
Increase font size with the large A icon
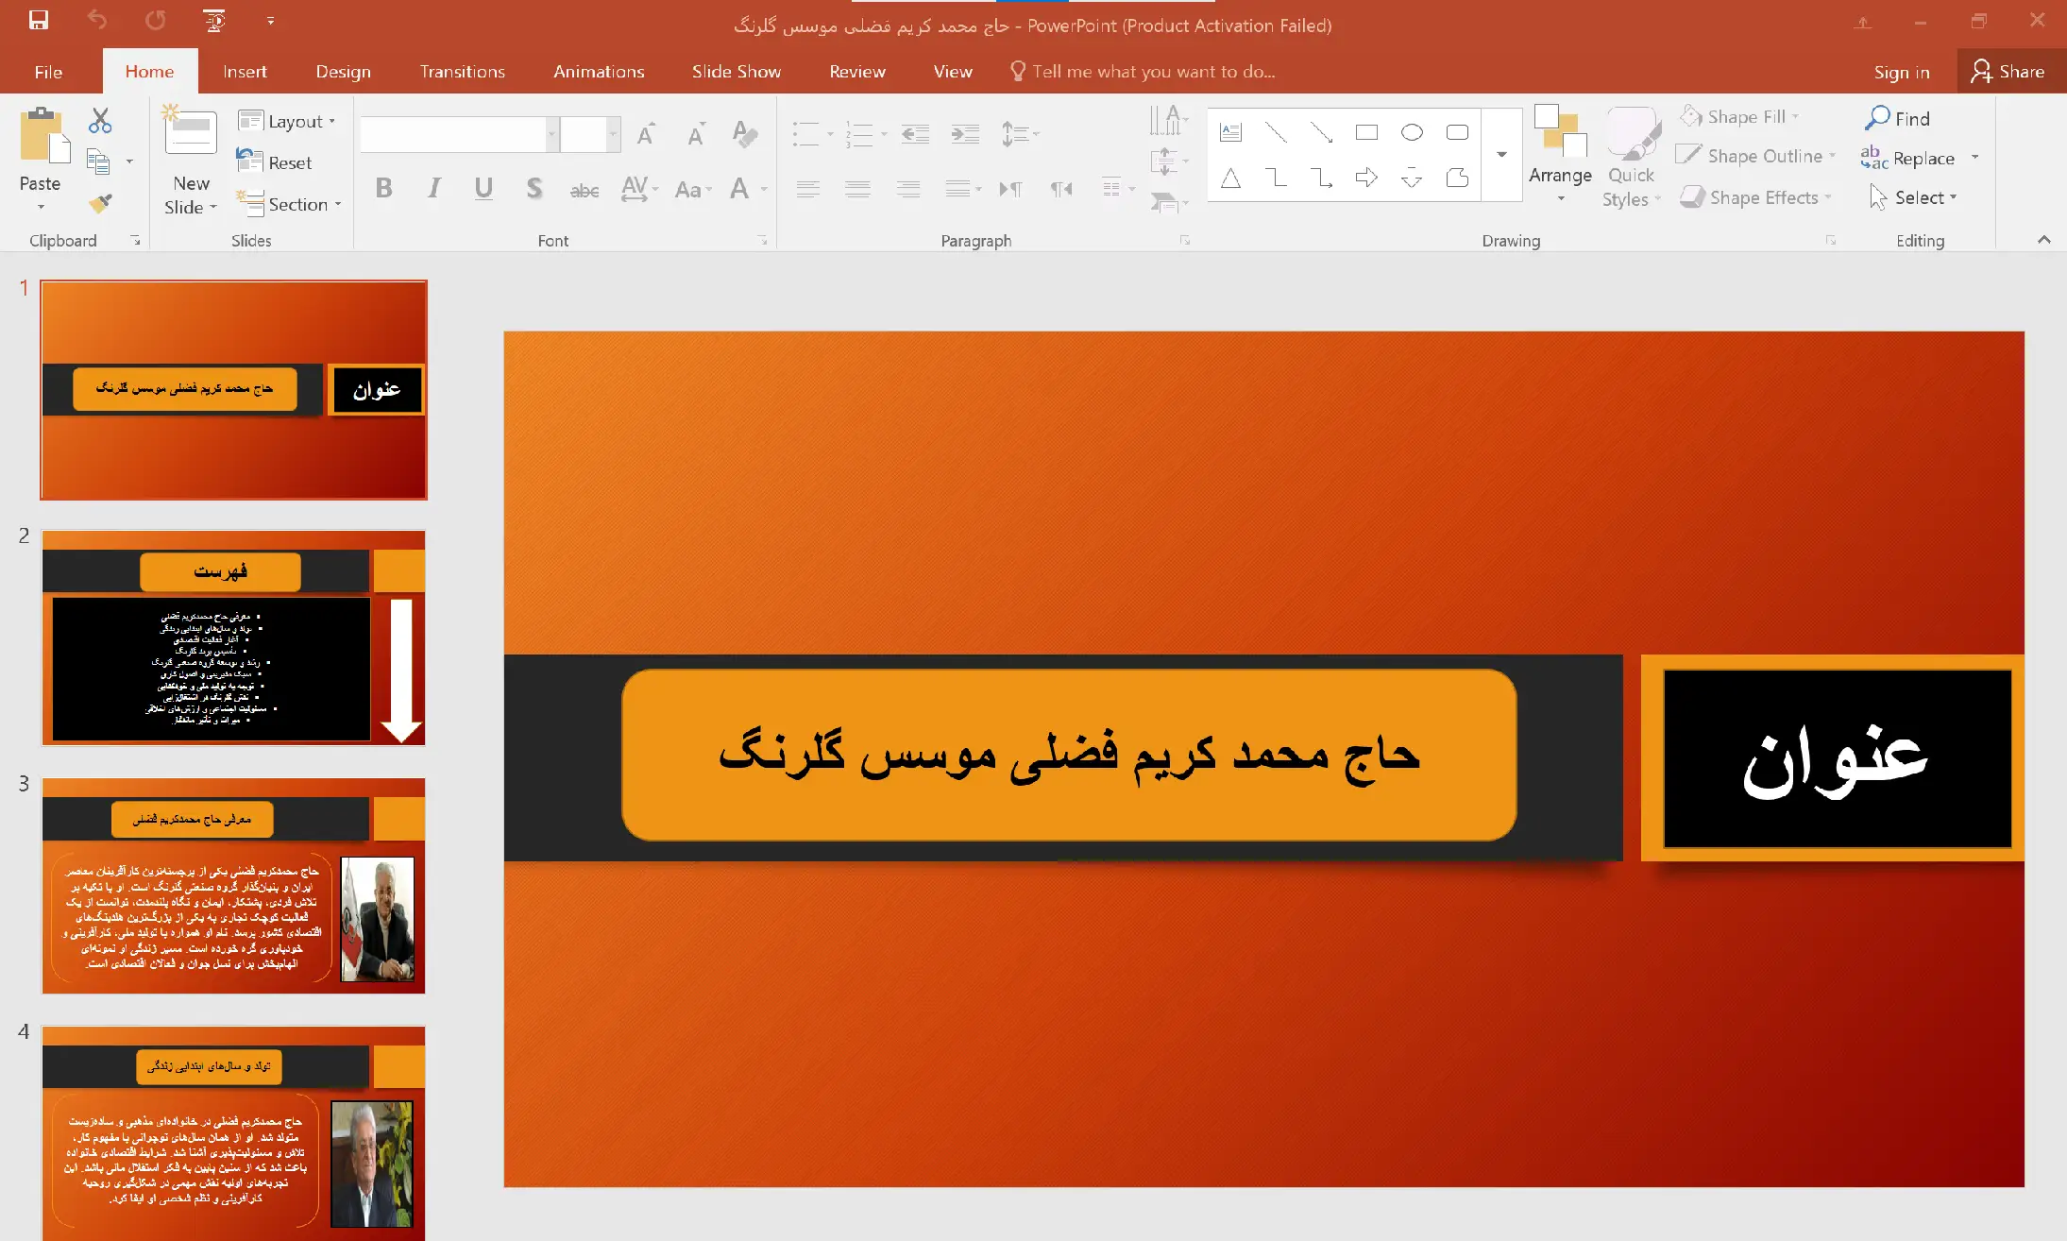pyautogui.click(x=646, y=134)
